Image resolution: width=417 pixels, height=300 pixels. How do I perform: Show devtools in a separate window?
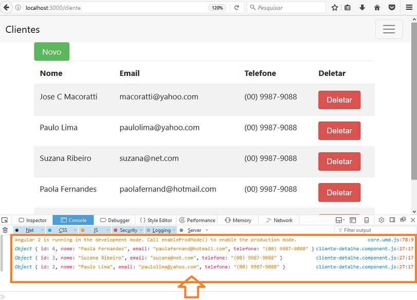pos(403,219)
